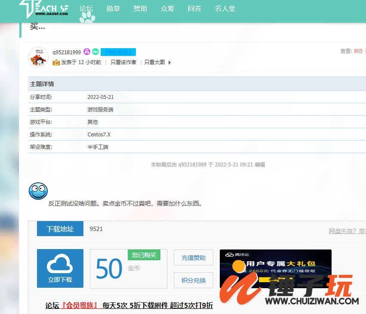Select the 2022-05-21 share date value
The width and height of the screenshot is (366, 314).
tap(101, 97)
